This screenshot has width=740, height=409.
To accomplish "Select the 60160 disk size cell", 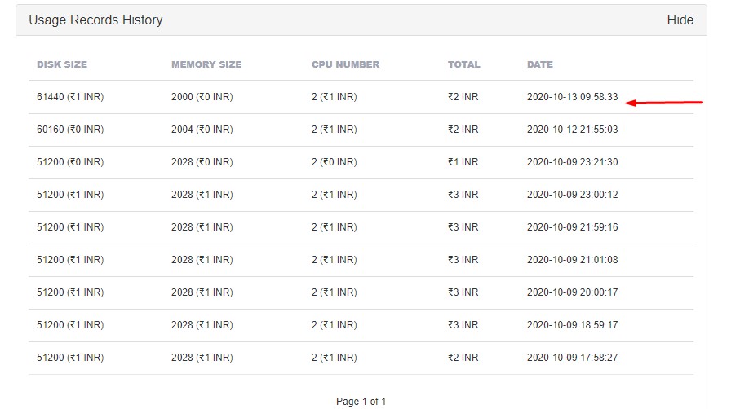I will pyautogui.click(x=70, y=130).
